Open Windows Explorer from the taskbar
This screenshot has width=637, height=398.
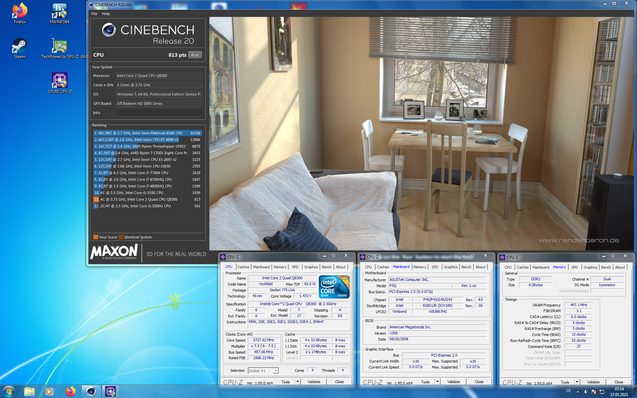click(30, 392)
